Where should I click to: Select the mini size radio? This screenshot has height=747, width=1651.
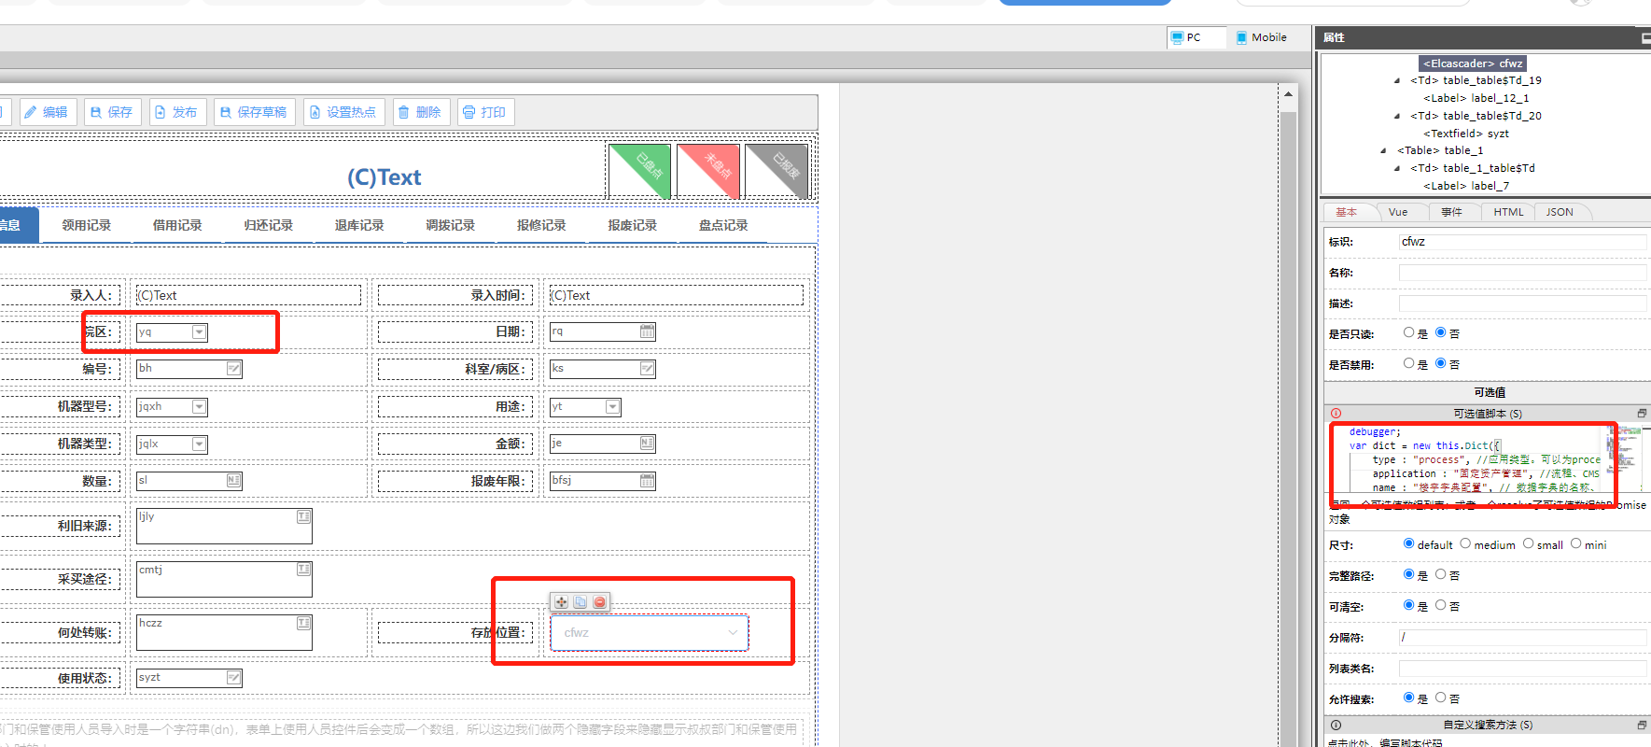point(1575,543)
